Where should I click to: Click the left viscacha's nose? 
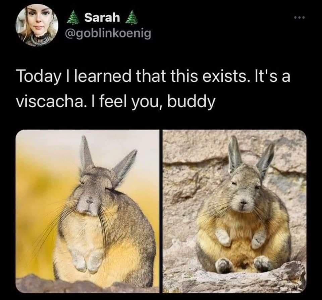(90, 201)
